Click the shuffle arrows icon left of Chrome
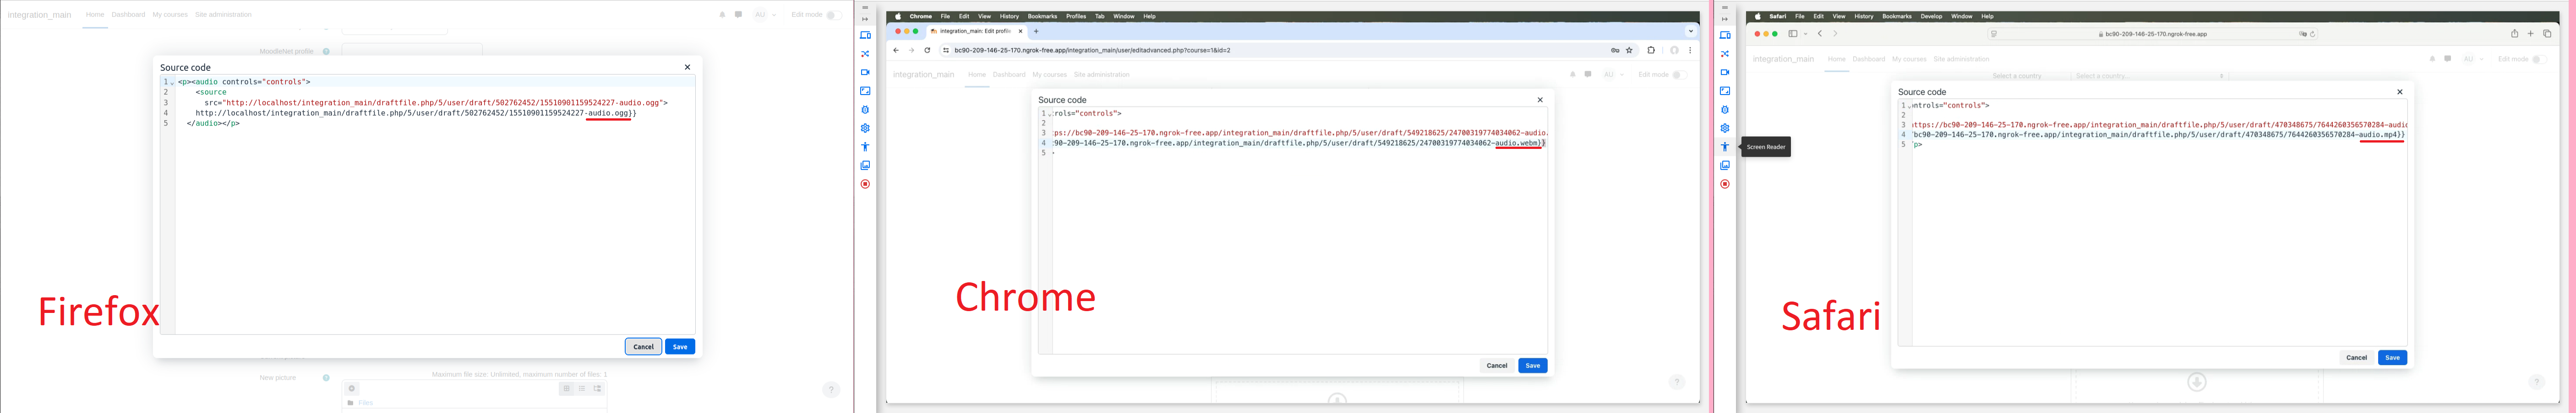Image resolution: width=2576 pixels, height=413 pixels. [865, 54]
